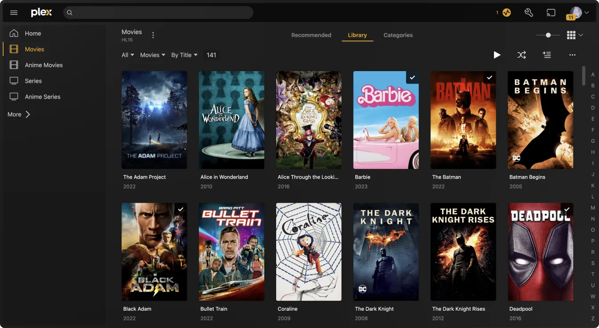Open the toolbar more options ellipsis
Image resolution: width=599 pixels, height=328 pixels.
pos(572,55)
